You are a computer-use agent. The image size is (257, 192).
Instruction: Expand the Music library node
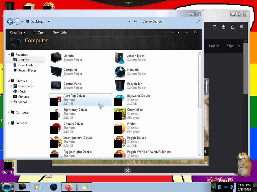click(11, 91)
